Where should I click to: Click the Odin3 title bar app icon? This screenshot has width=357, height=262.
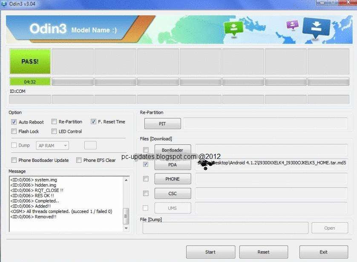4,3
